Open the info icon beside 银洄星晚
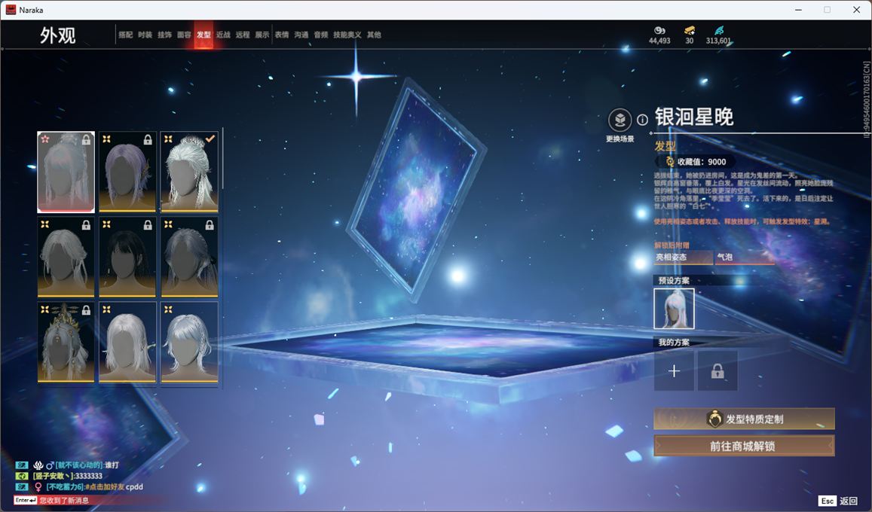872x512 pixels. [x=642, y=120]
